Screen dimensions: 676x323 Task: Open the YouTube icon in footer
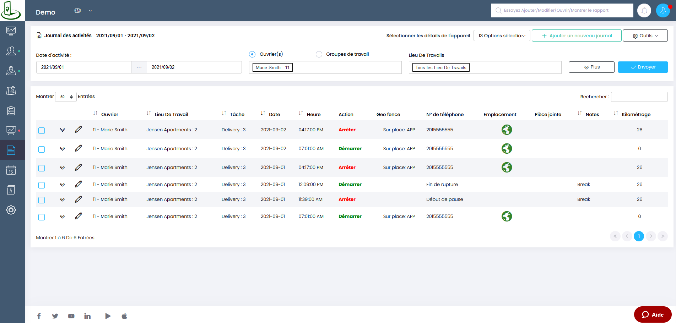click(71, 316)
